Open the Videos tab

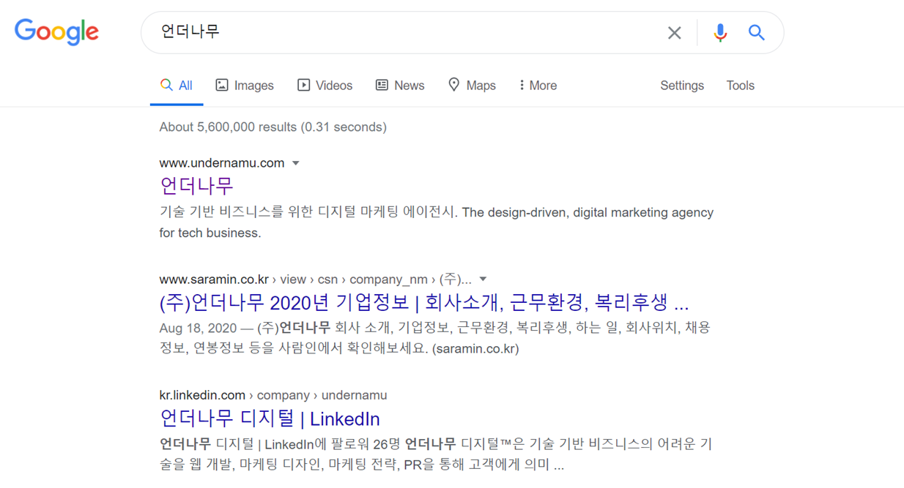[325, 86]
